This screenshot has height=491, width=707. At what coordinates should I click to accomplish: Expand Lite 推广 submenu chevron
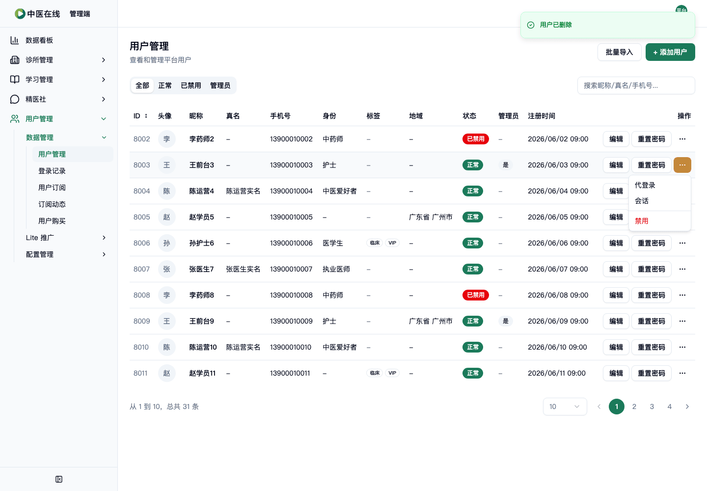pos(104,238)
